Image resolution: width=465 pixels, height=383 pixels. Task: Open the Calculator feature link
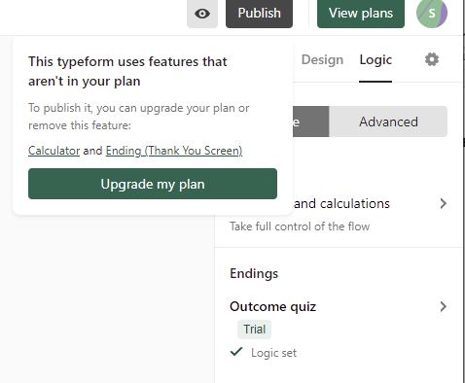point(54,151)
